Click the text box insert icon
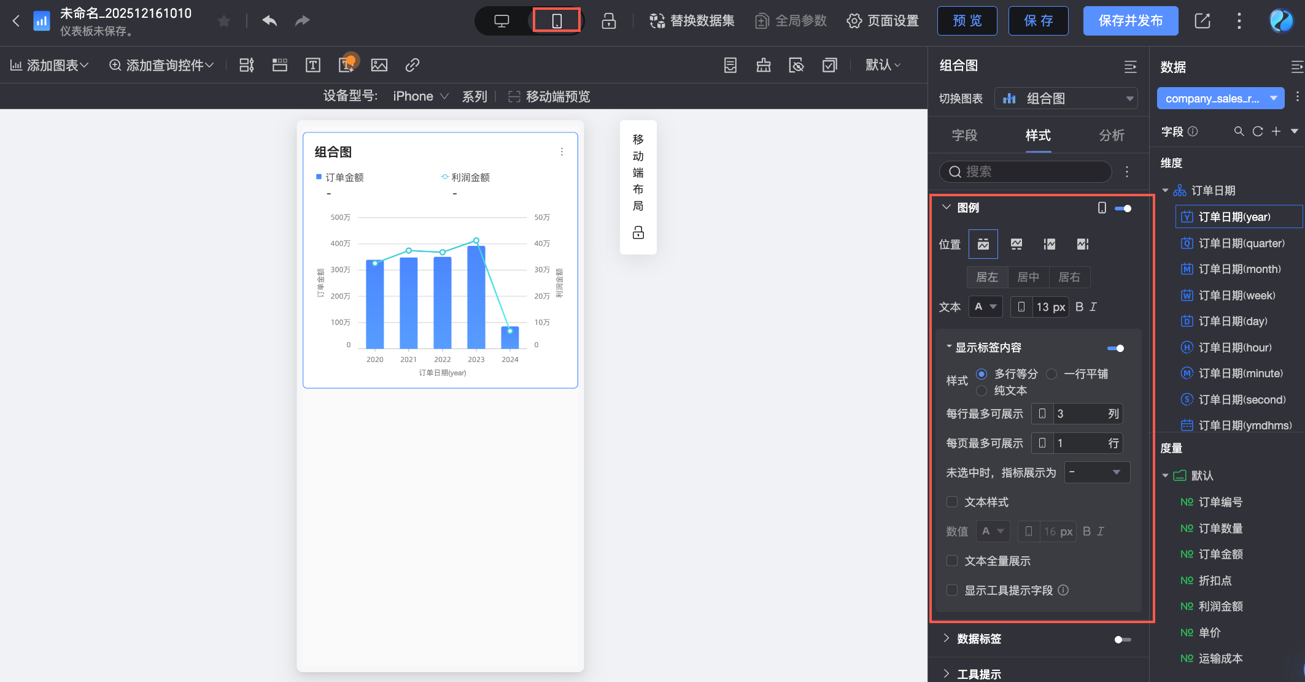 click(x=313, y=65)
